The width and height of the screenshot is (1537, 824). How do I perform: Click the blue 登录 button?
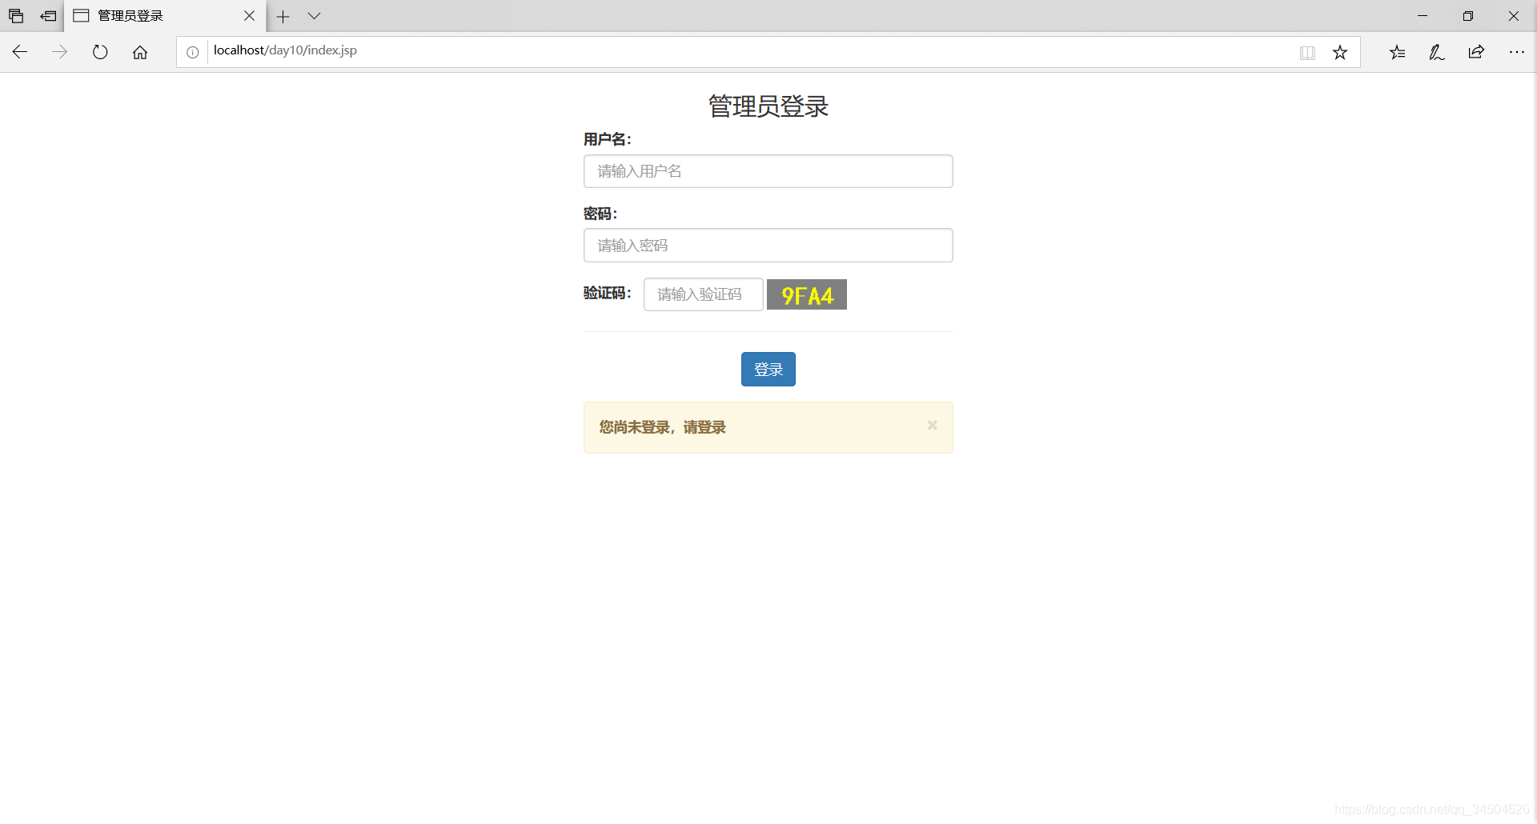point(768,370)
